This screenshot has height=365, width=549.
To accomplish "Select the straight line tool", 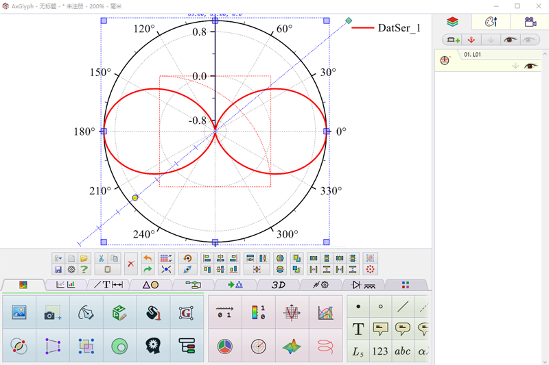I will (x=403, y=306).
